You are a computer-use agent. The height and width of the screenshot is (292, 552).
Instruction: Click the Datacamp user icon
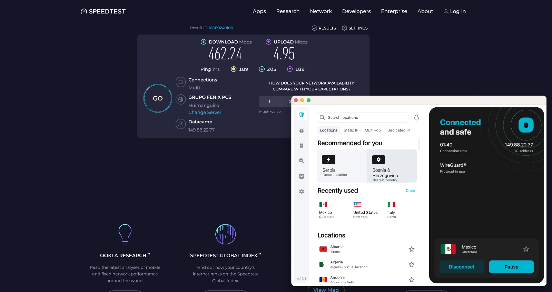point(180,124)
